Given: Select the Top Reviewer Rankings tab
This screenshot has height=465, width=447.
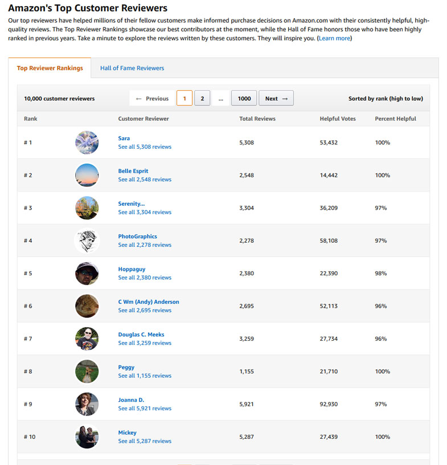Looking at the screenshot, I should click(x=50, y=68).
